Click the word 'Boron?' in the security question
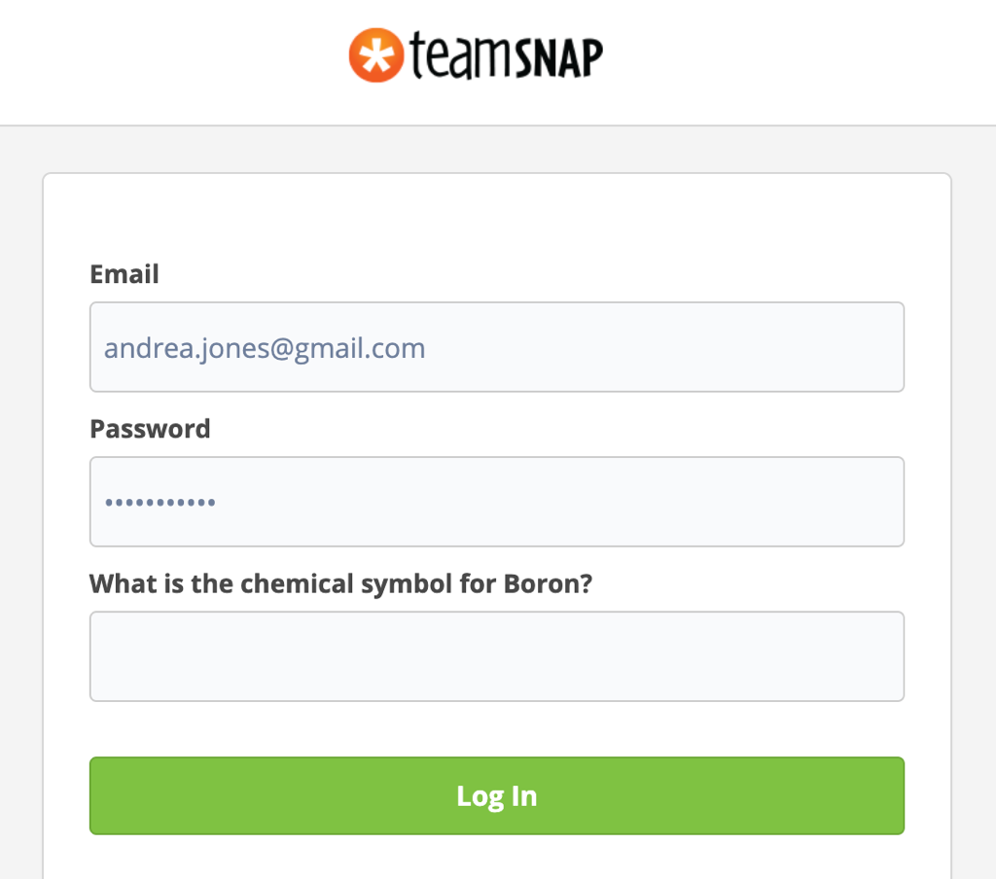996x879 pixels. pos(549,583)
